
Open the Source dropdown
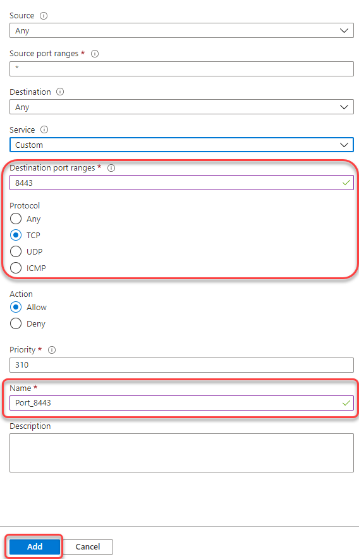click(181, 31)
